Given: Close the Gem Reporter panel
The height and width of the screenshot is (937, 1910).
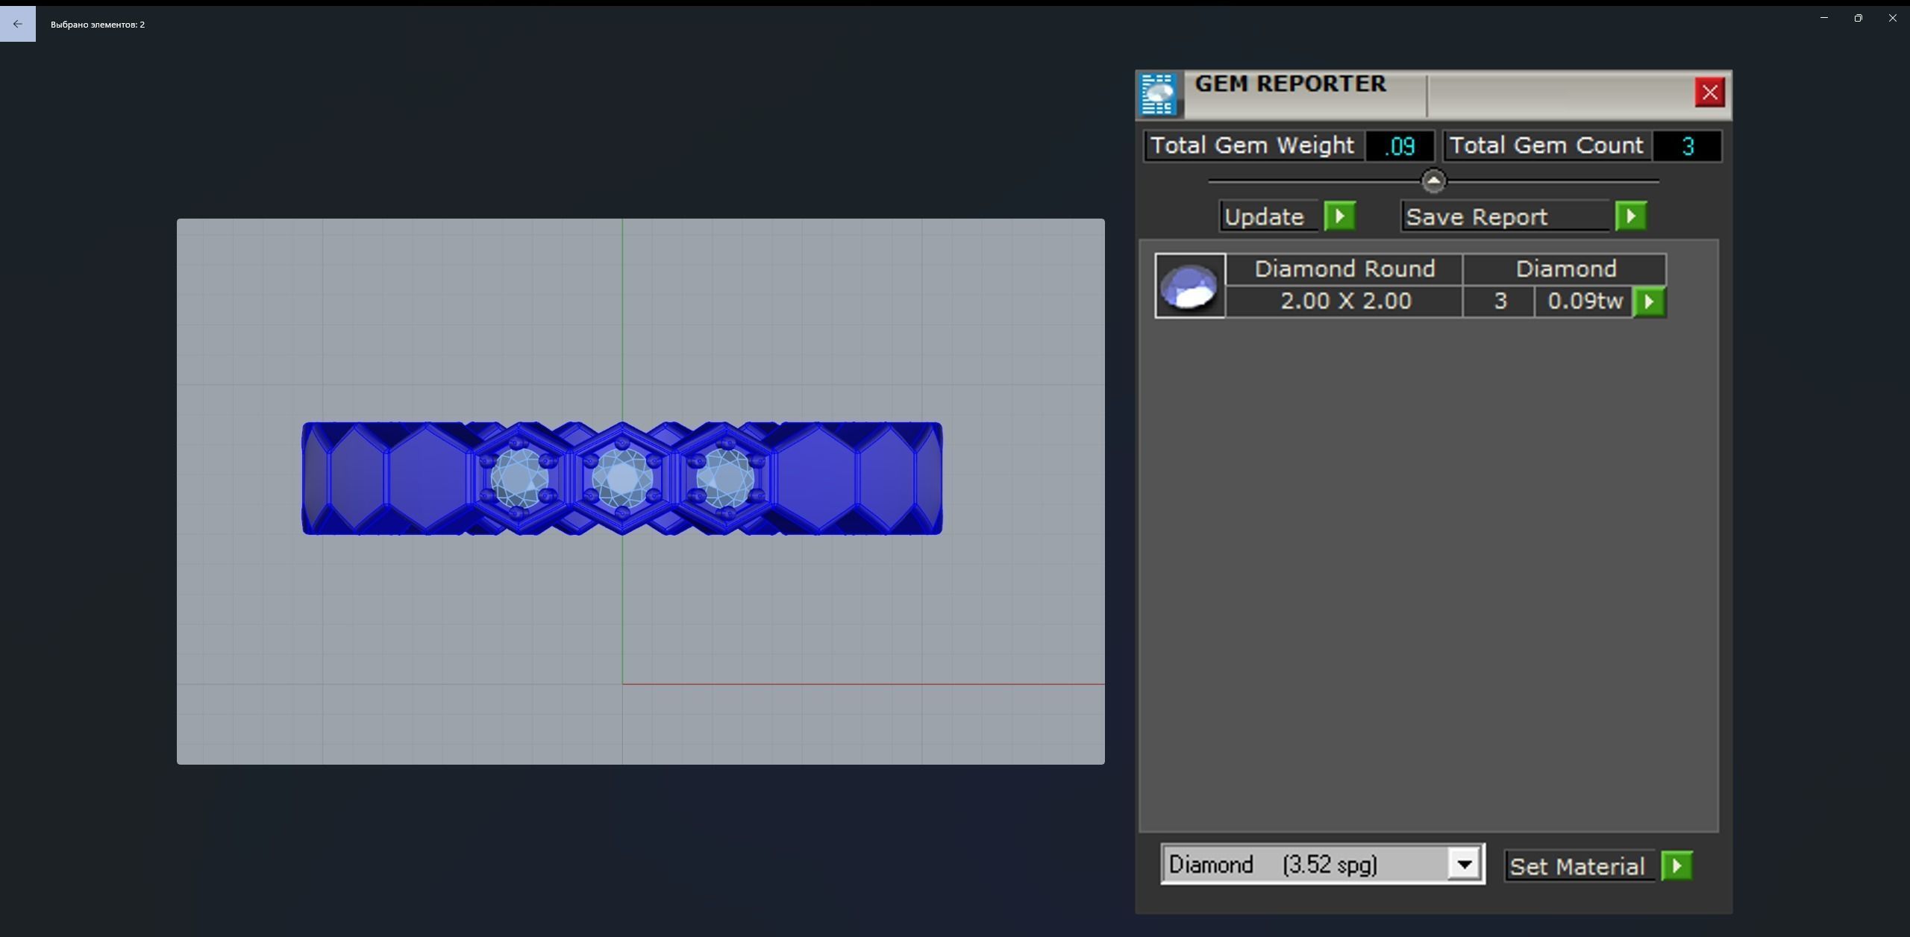Looking at the screenshot, I should (1709, 93).
